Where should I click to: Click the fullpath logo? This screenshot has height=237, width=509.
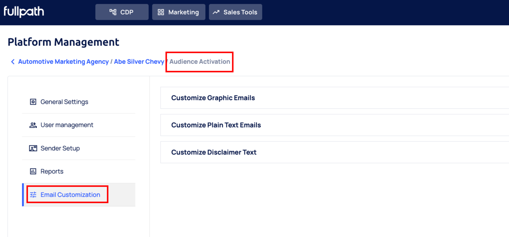pyautogui.click(x=24, y=12)
